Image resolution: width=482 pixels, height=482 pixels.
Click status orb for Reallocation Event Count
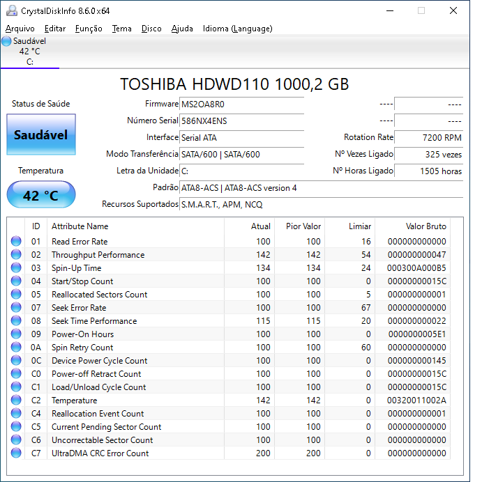coord(16,413)
